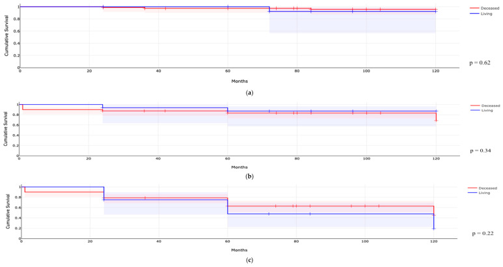The width and height of the screenshot is (503, 267).
Task: Click the Living legend entry in chart (c)
Action: 479,193
